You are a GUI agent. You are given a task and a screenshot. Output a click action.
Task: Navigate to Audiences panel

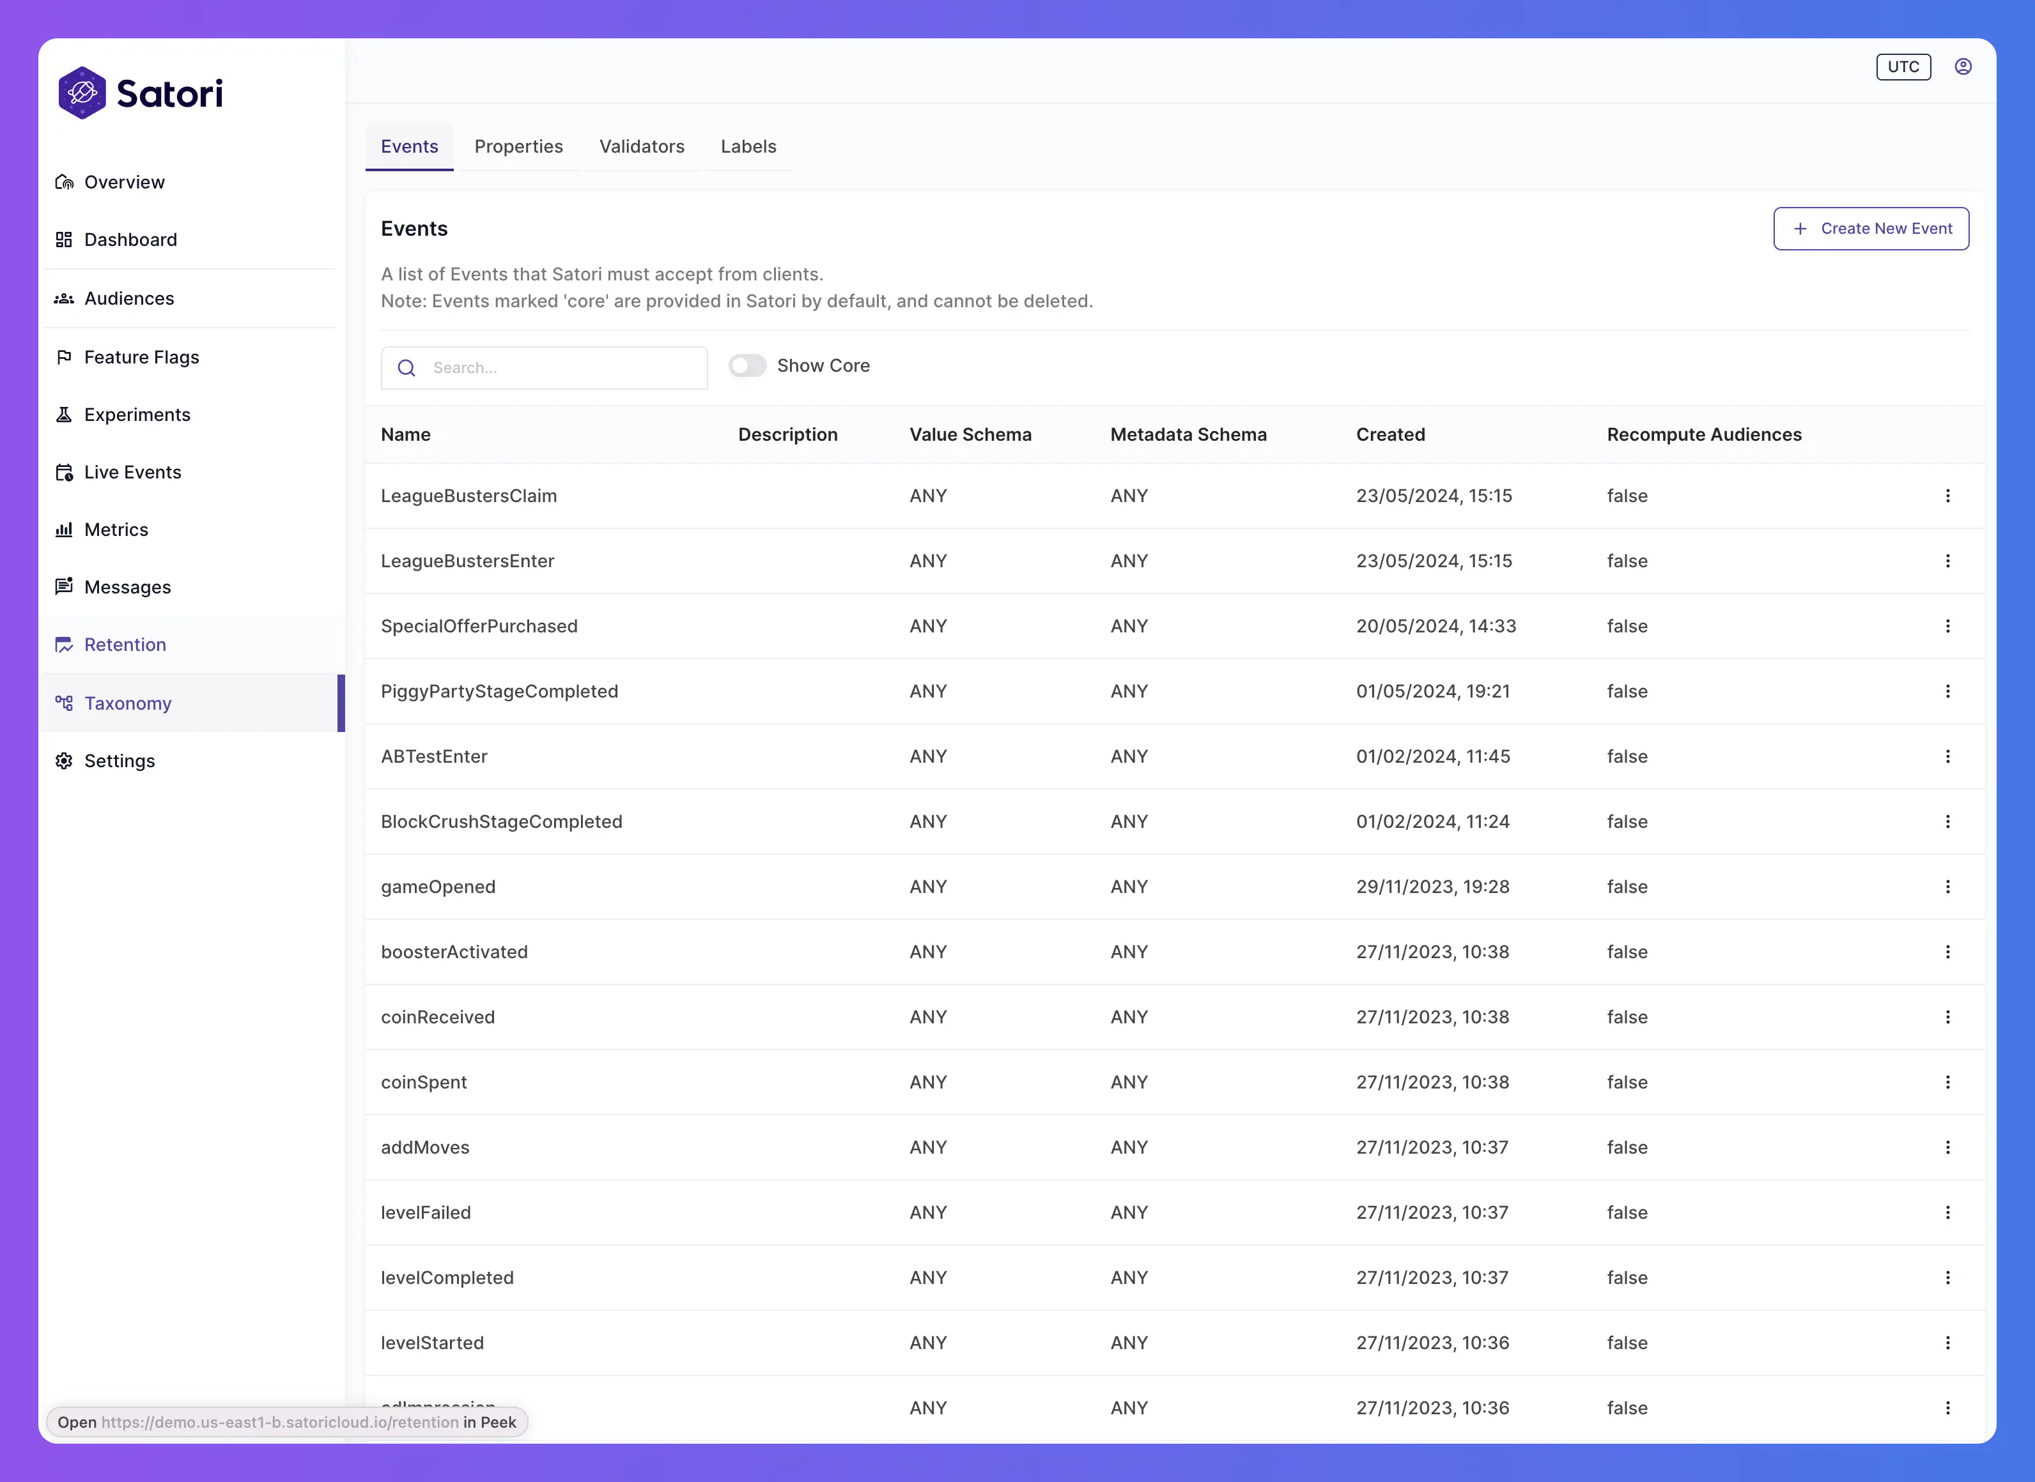tap(130, 297)
